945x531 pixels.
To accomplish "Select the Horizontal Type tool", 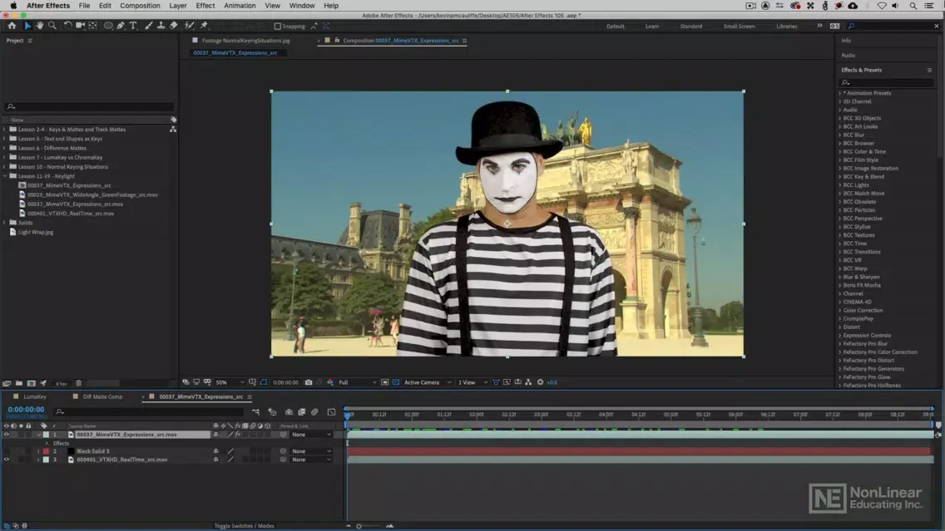I will pyautogui.click(x=133, y=26).
